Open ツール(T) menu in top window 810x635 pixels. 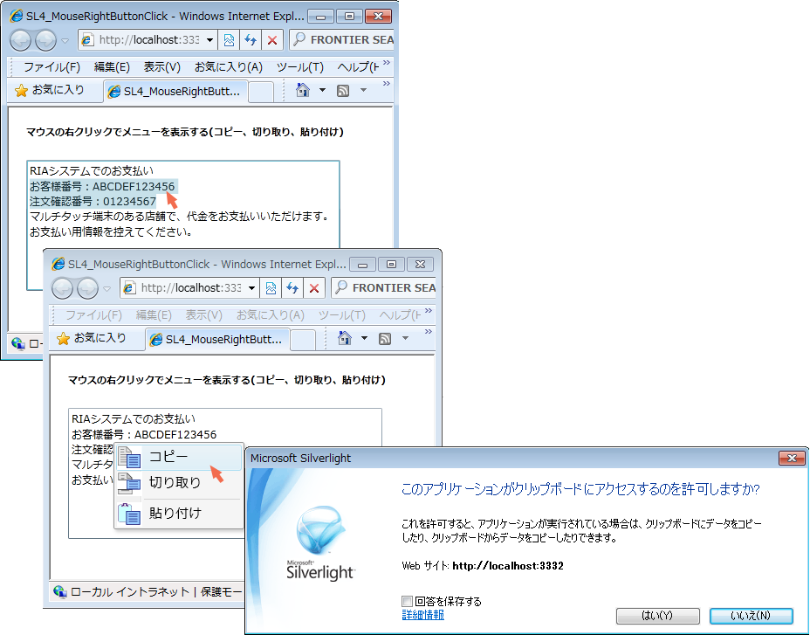(x=299, y=66)
